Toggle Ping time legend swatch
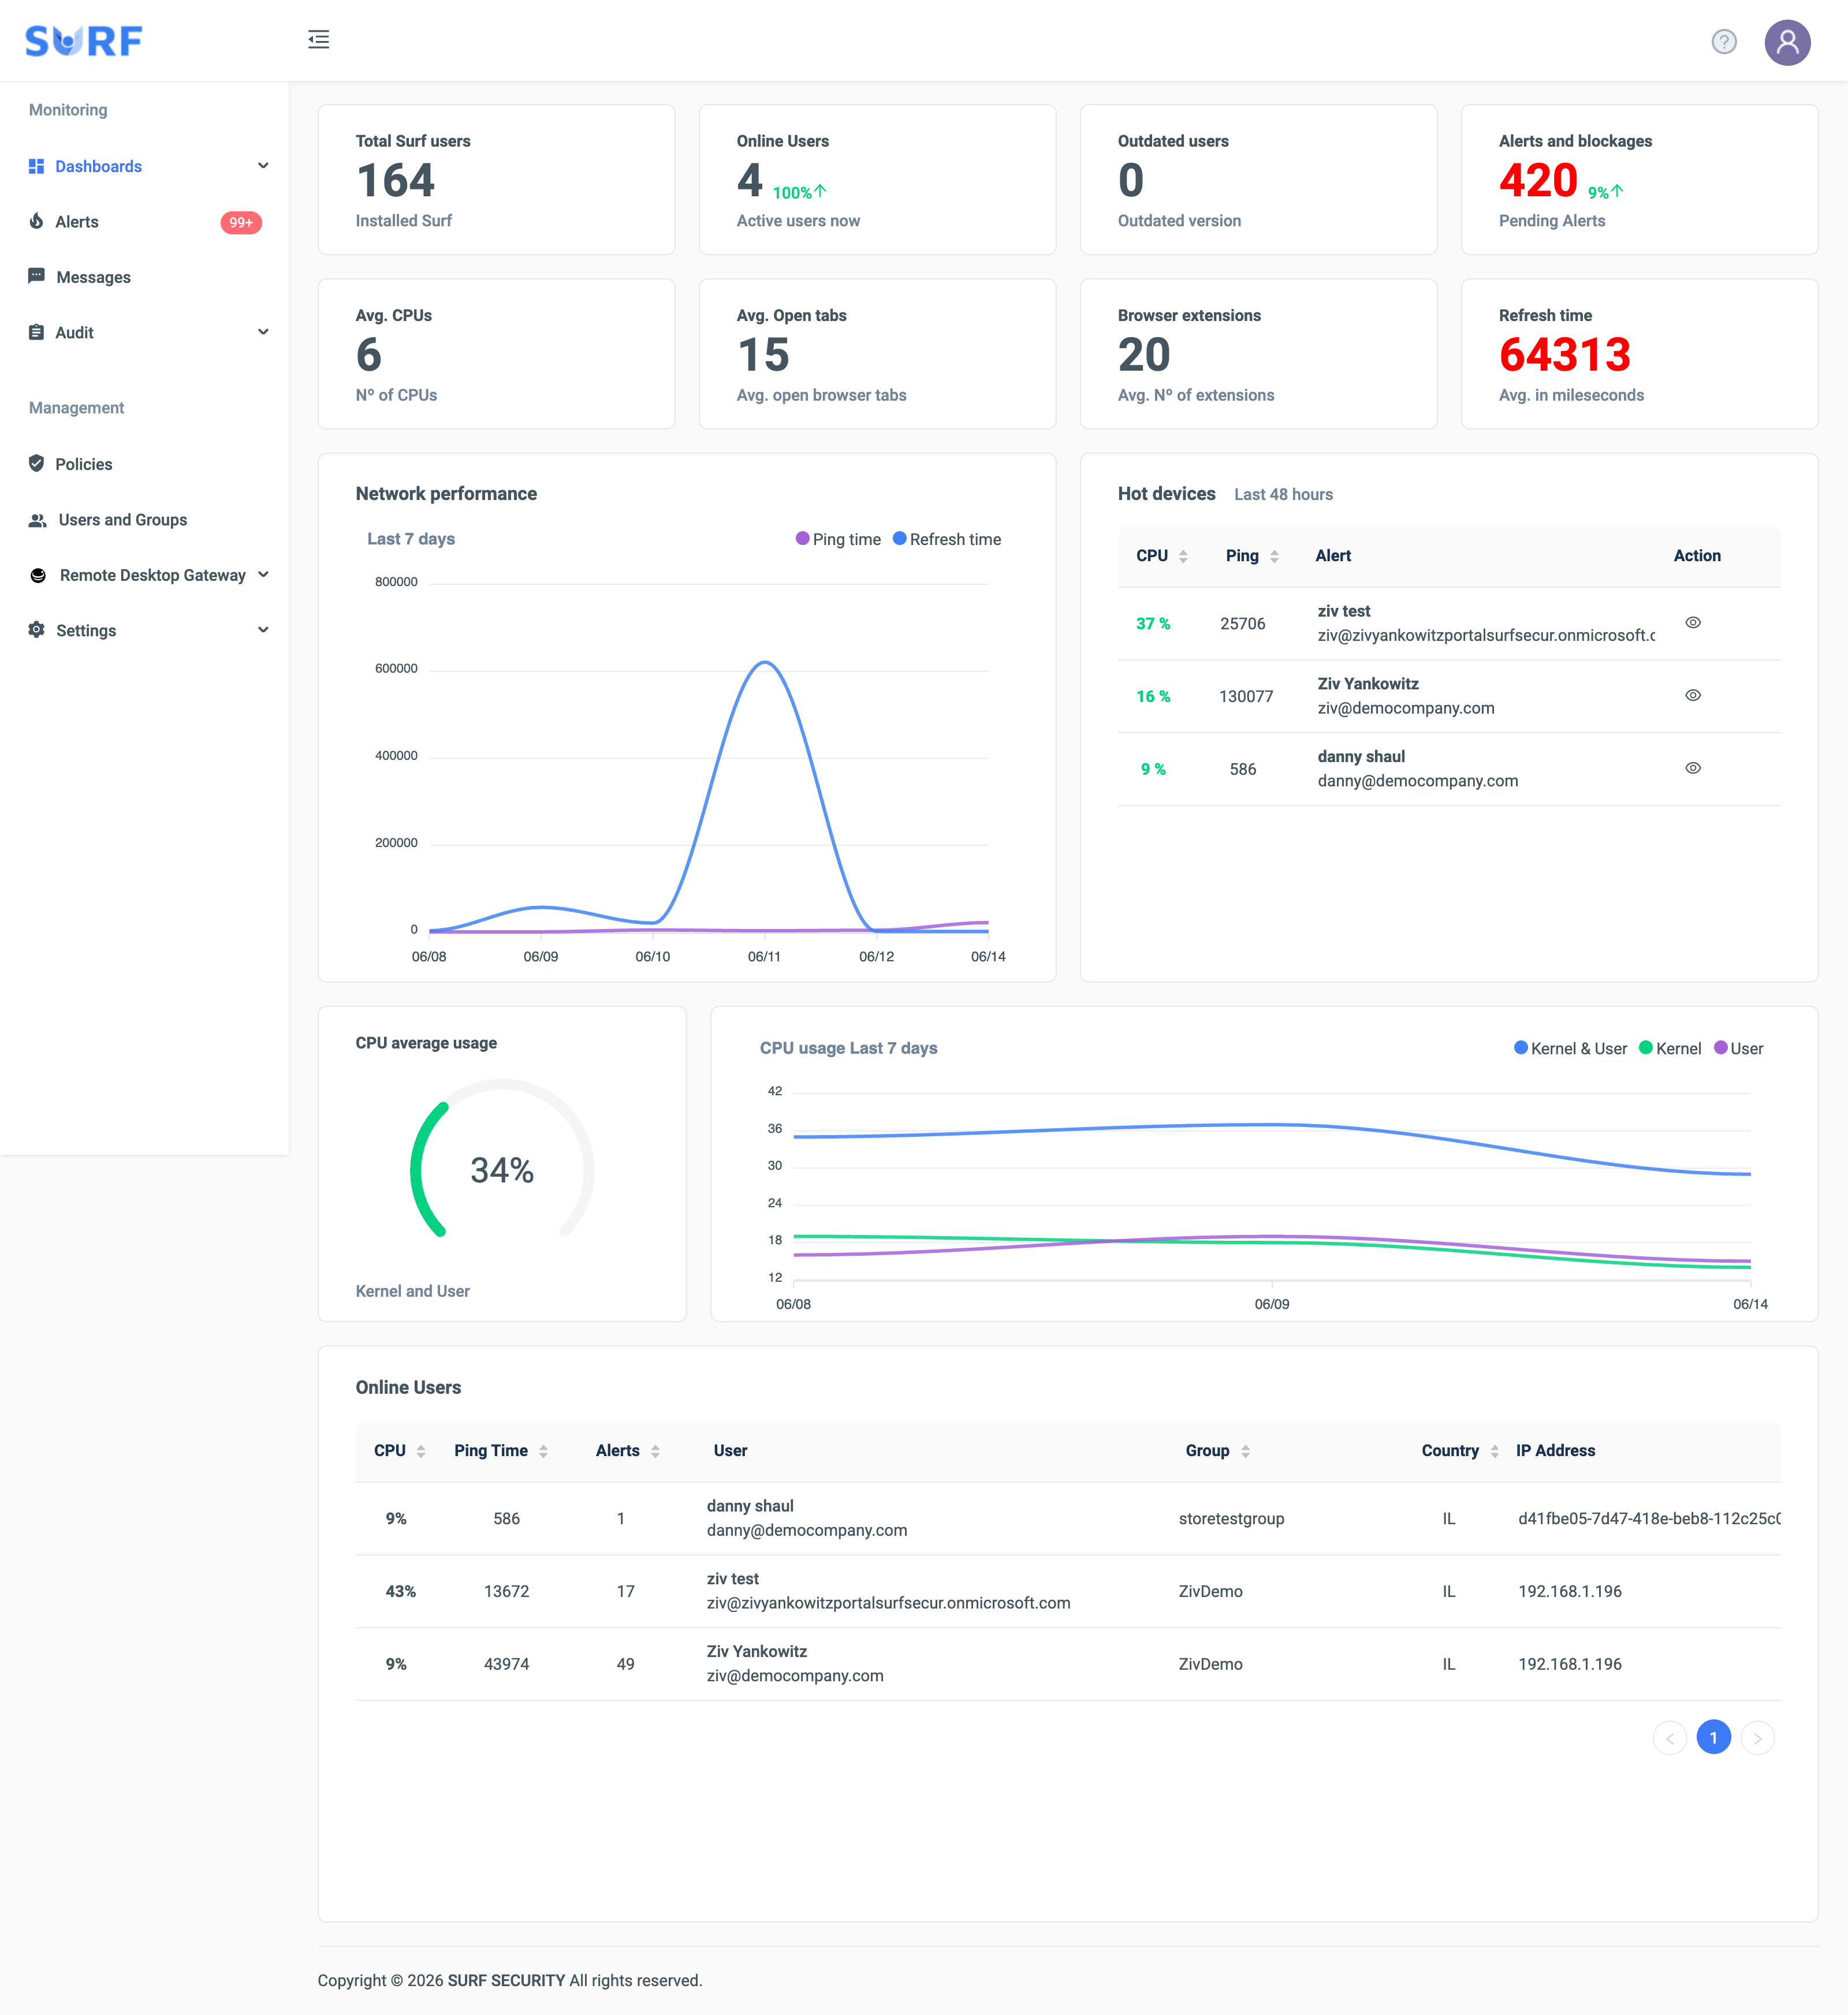 tap(802, 539)
